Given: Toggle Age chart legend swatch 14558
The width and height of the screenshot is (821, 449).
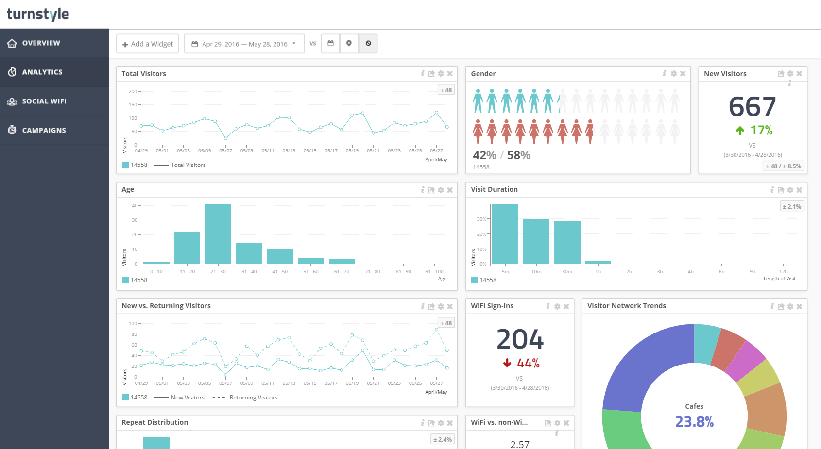Looking at the screenshot, I should tap(126, 280).
